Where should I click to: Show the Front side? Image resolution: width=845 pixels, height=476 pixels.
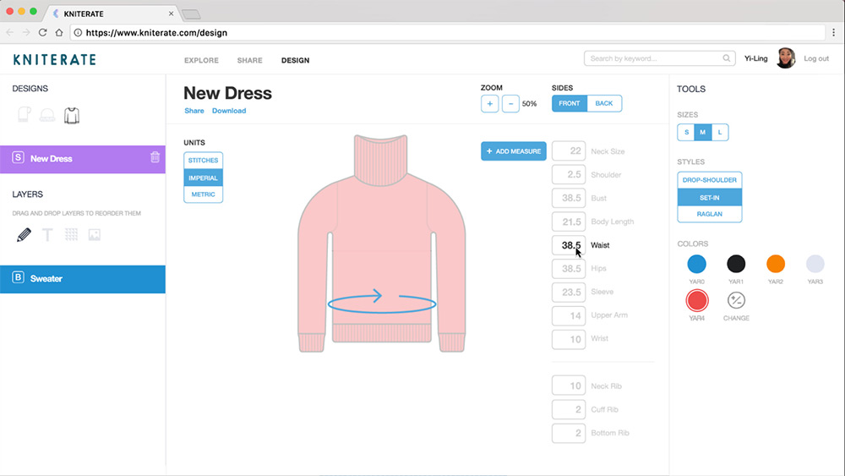569,103
